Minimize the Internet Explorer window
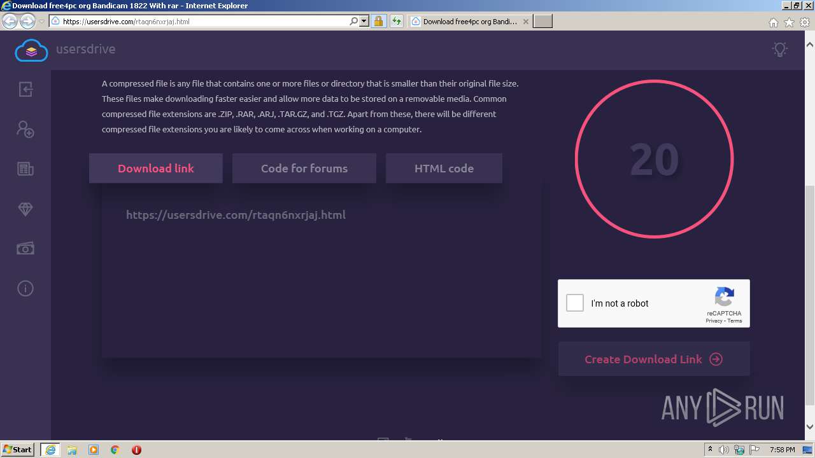The height and width of the screenshot is (458, 815). pyautogui.click(x=786, y=5)
